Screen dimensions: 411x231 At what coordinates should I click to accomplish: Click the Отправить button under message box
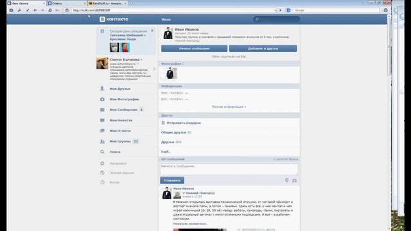click(172, 180)
